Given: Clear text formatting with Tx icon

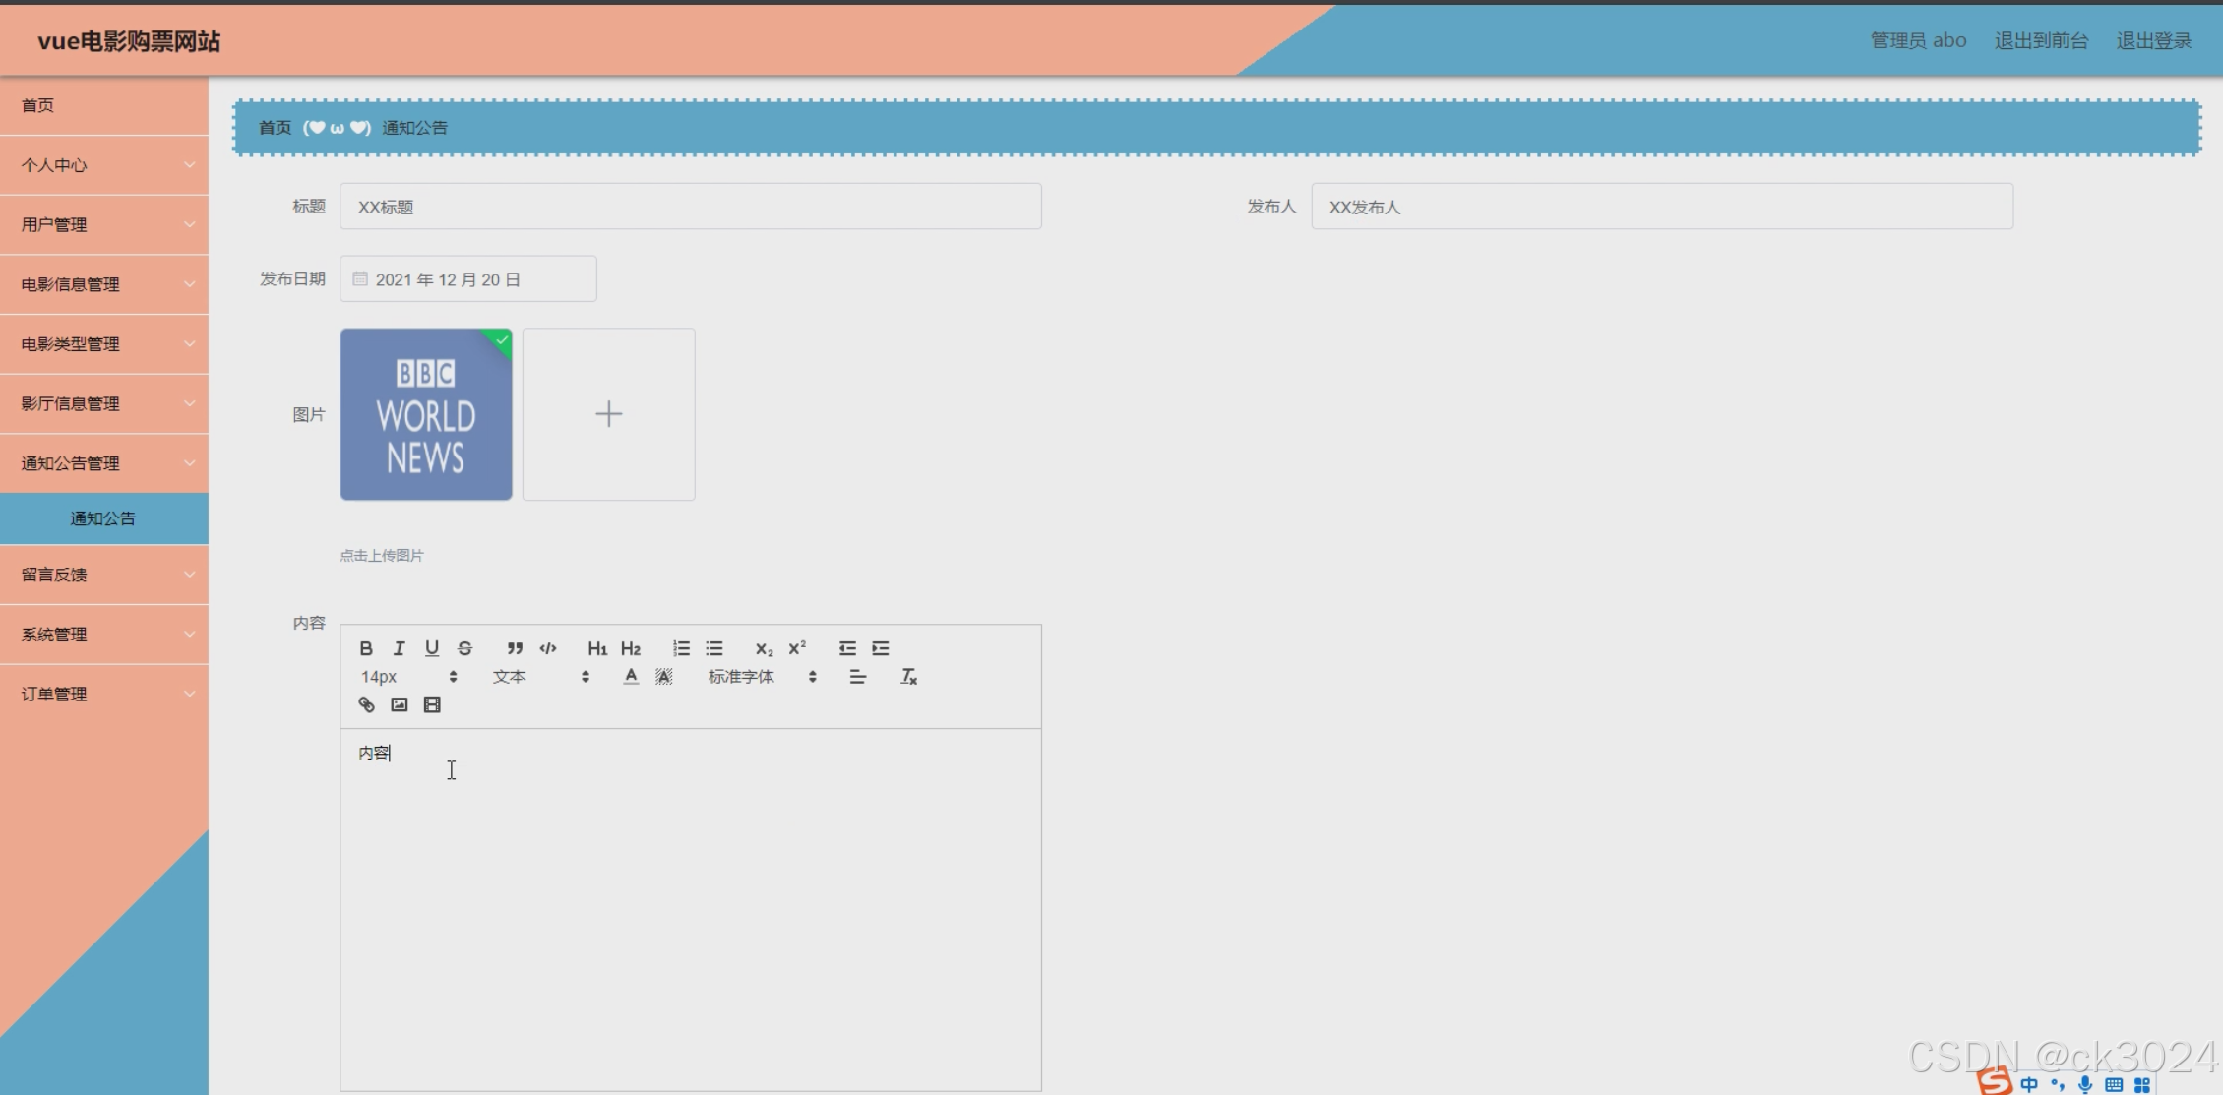Looking at the screenshot, I should [908, 677].
